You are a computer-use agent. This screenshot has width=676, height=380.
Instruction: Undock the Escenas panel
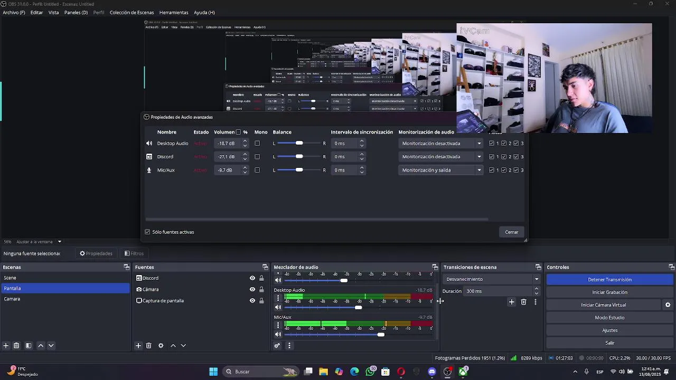tap(127, 267)
